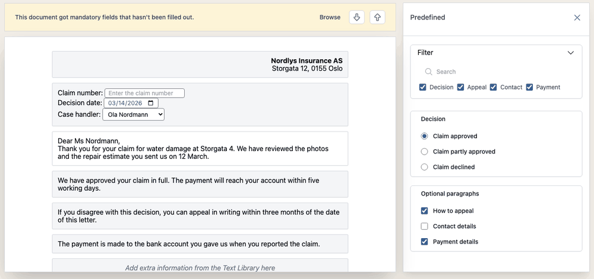Collapse the Filter section chevron
594x279 pixels.
(570, 53)
